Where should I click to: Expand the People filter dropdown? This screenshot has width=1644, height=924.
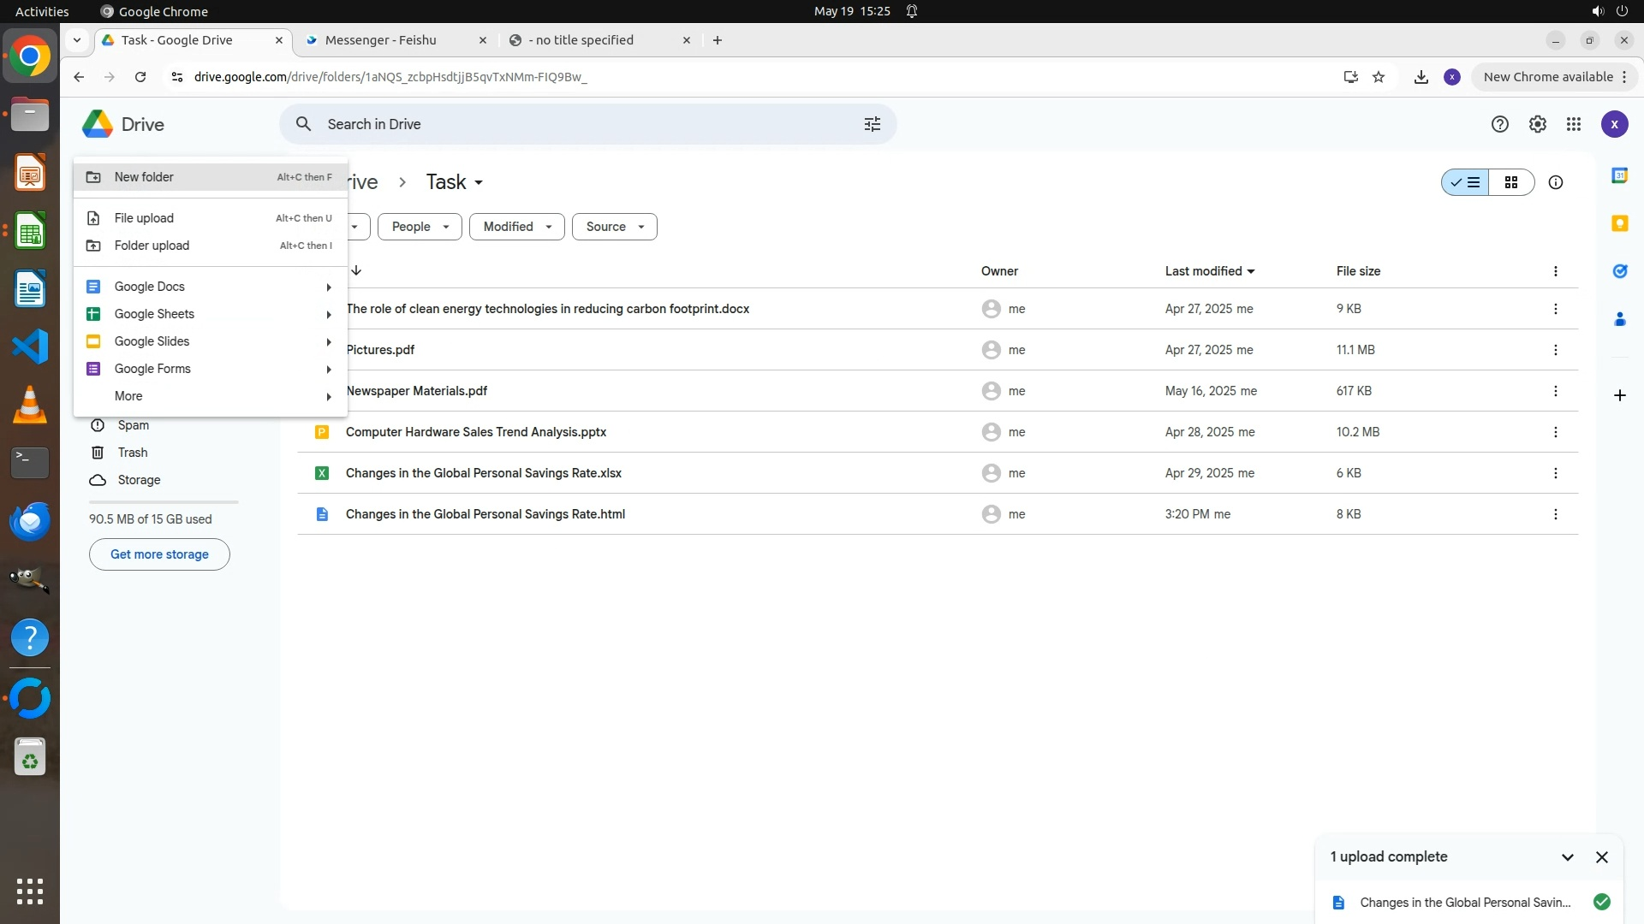(x=420, y=227)
